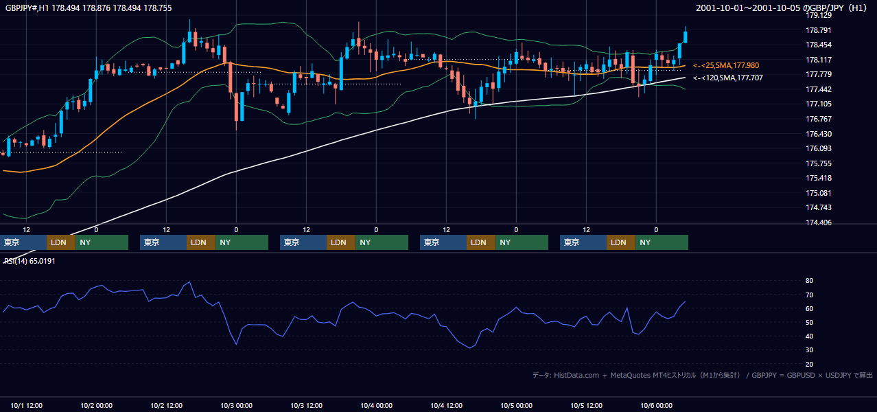The image size is (877, 412).
Task: Select the 2001-10-01~2001-10-05 GBP/JPY chart title
Action: [x=782, y=8]
